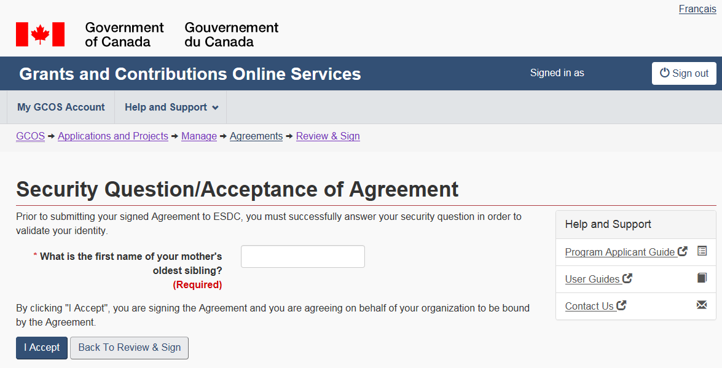Image resolution: width=722 pixels, height=368 pixels.
Task: Go Back To Review & Sign
Action: click(129, 347)
